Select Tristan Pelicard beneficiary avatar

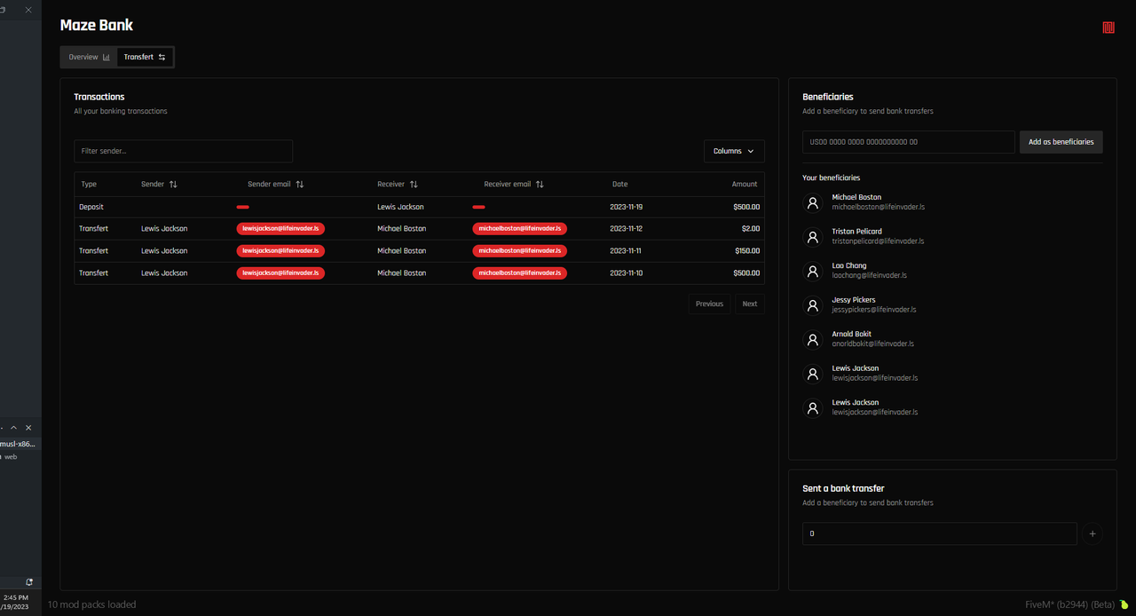pos(813,237)
